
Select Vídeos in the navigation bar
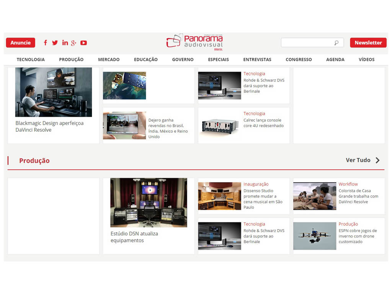(366, 60)
